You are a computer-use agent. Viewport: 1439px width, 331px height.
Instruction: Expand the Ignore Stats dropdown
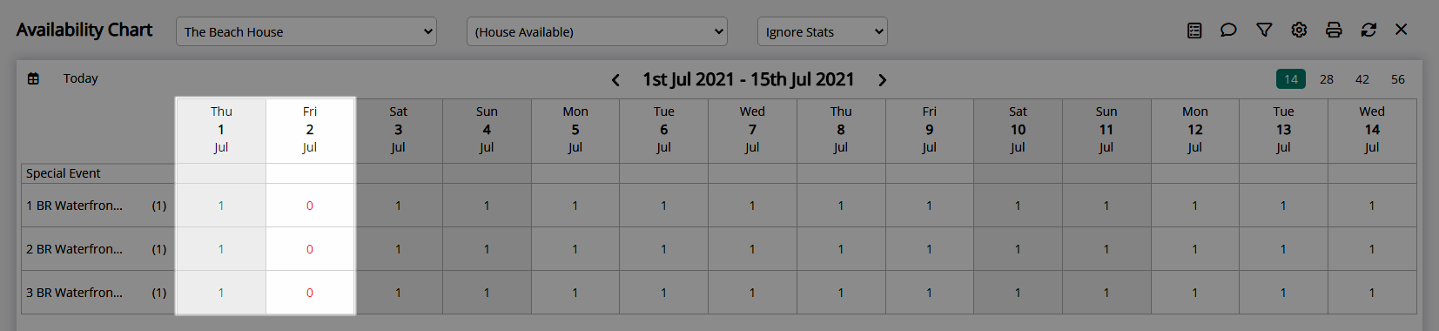tap(823, 31)
